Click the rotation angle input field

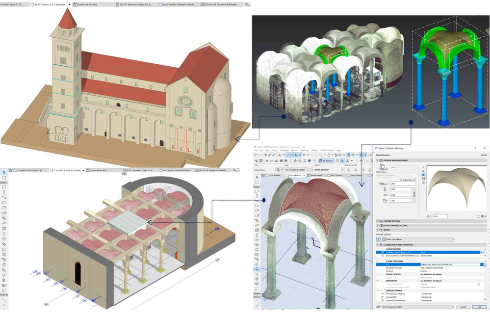click(440, 216)
